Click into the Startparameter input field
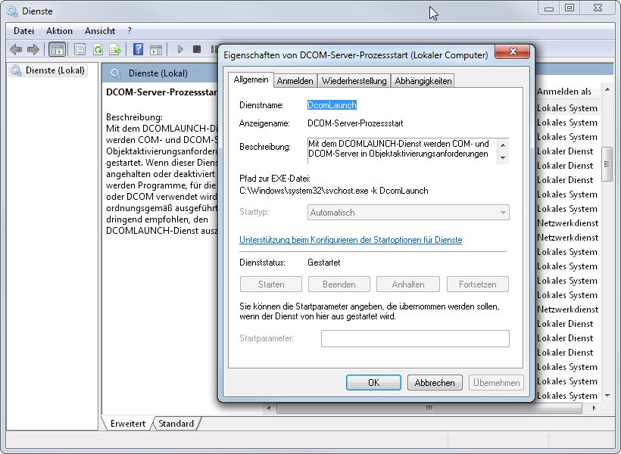The width and height of the screenshot is (621, 454). tap(415, 338)
